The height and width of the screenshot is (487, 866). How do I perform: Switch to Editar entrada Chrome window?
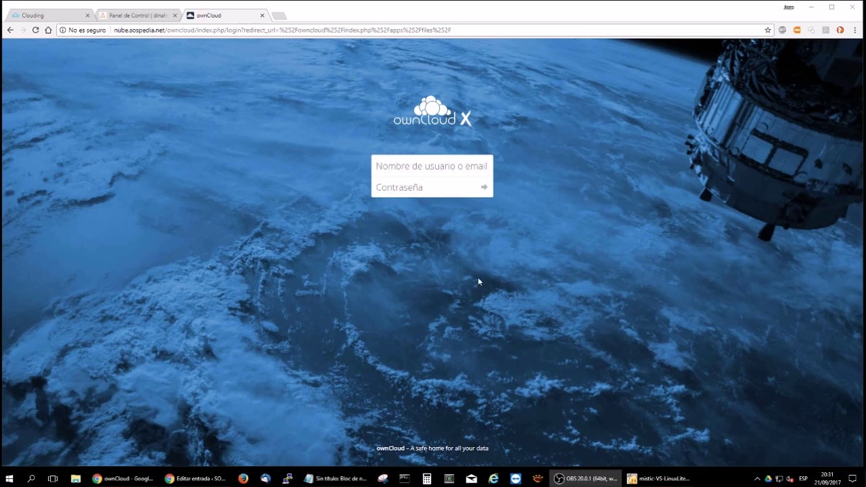[x=196, y=478]
